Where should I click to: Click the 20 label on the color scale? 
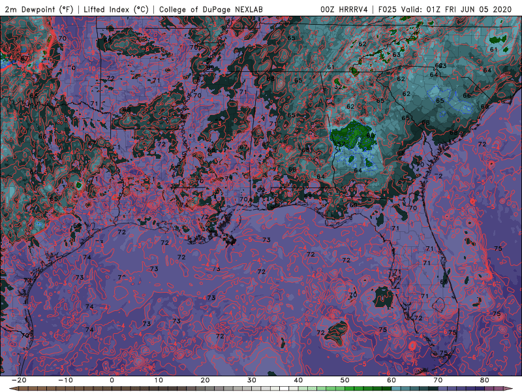pos(205,380)
